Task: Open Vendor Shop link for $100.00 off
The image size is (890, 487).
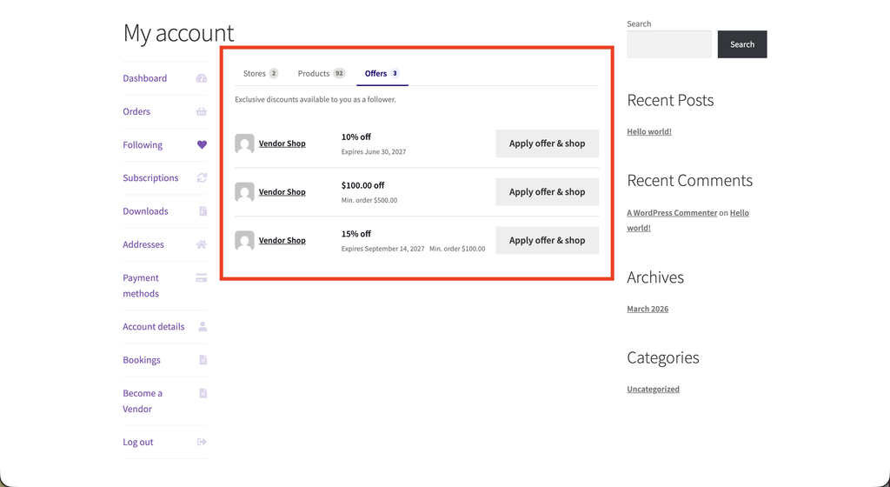Action: (282, 192)
